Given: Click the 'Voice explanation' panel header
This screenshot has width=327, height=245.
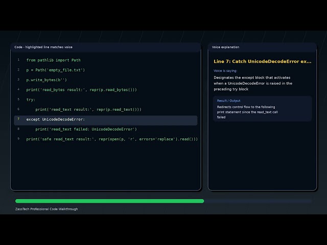Looking at the screenshot, I should [x=225, y=47].
